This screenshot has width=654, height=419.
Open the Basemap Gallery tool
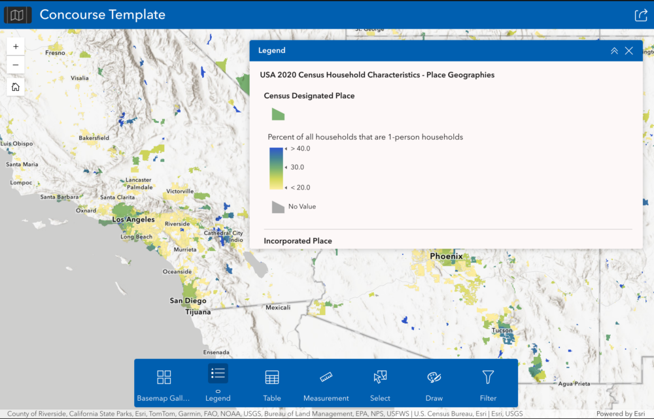click(163, 384)
